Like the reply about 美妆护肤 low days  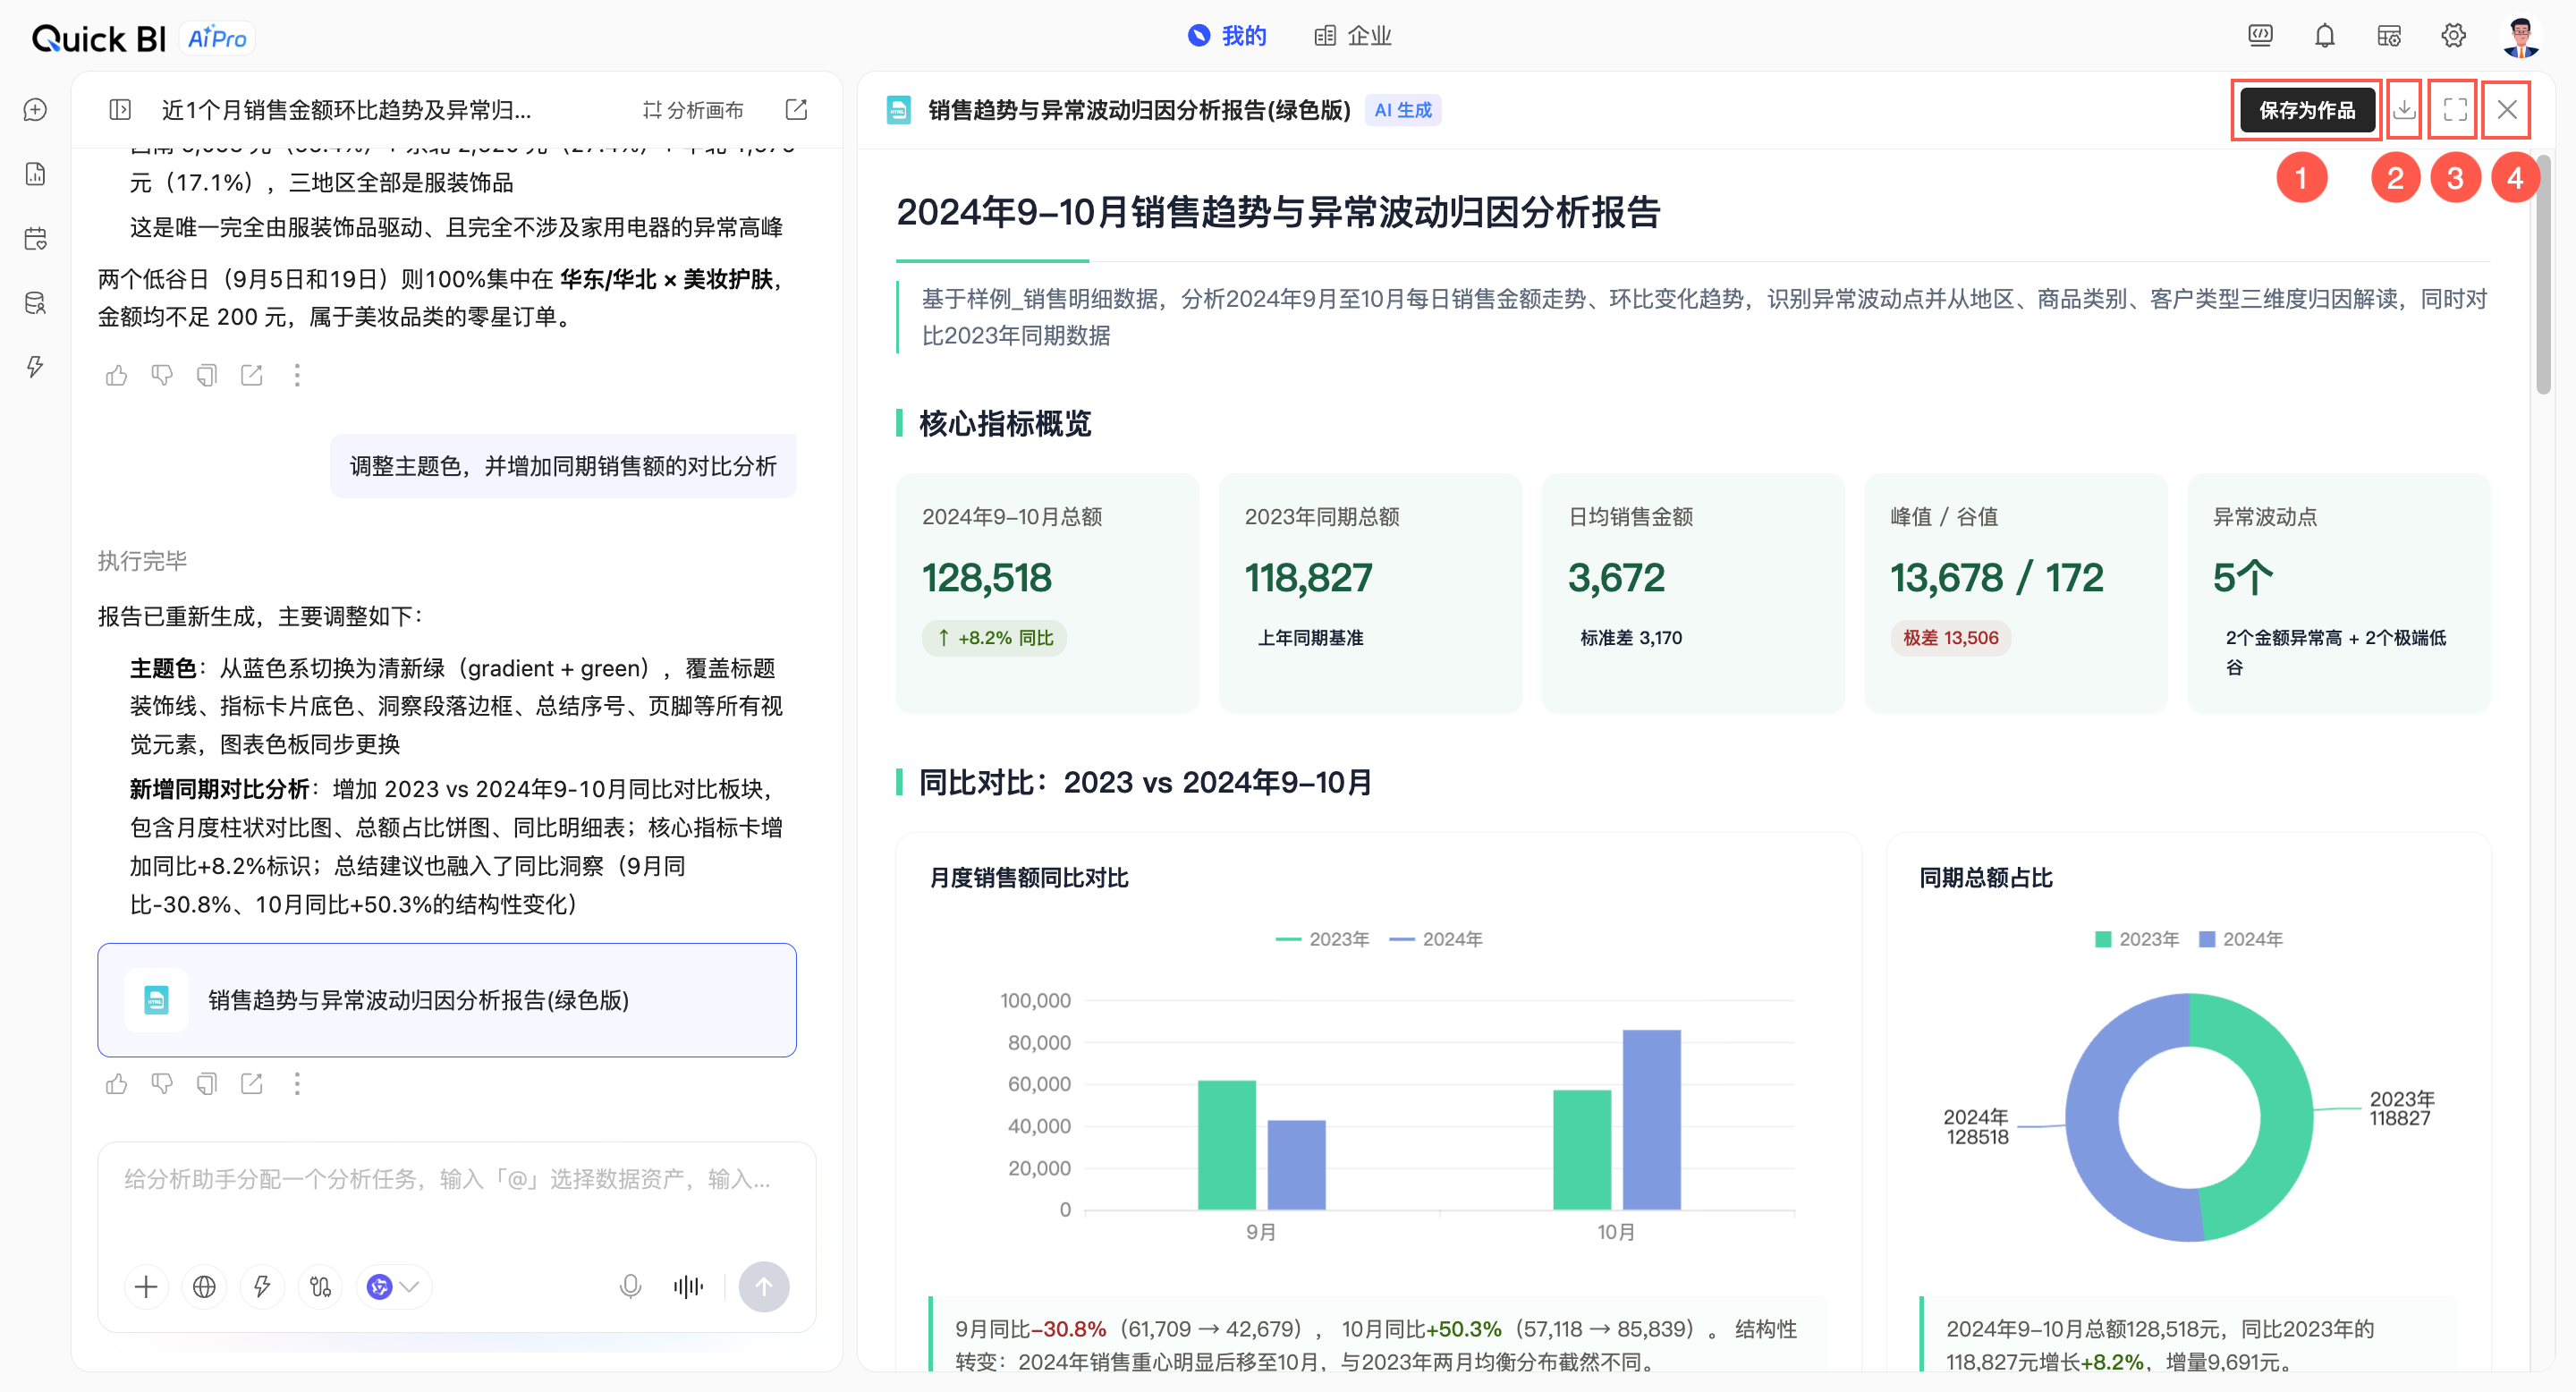tap(117, 375)
